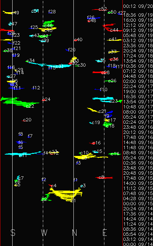Image resolution: width=153 pixels, height=246 pixels.
Task: Click the N direction label
Action: [x=74, y=232]
